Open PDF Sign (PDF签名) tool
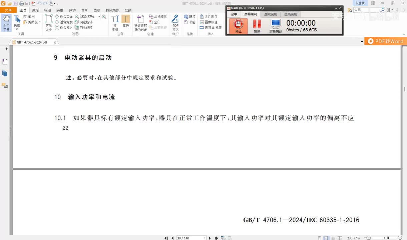 coord(175,23)
